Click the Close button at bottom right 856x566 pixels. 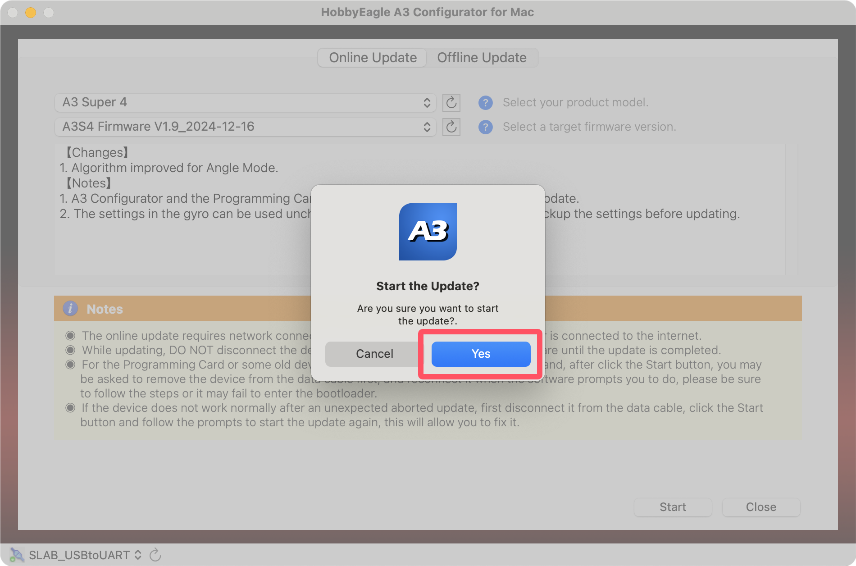760,507
